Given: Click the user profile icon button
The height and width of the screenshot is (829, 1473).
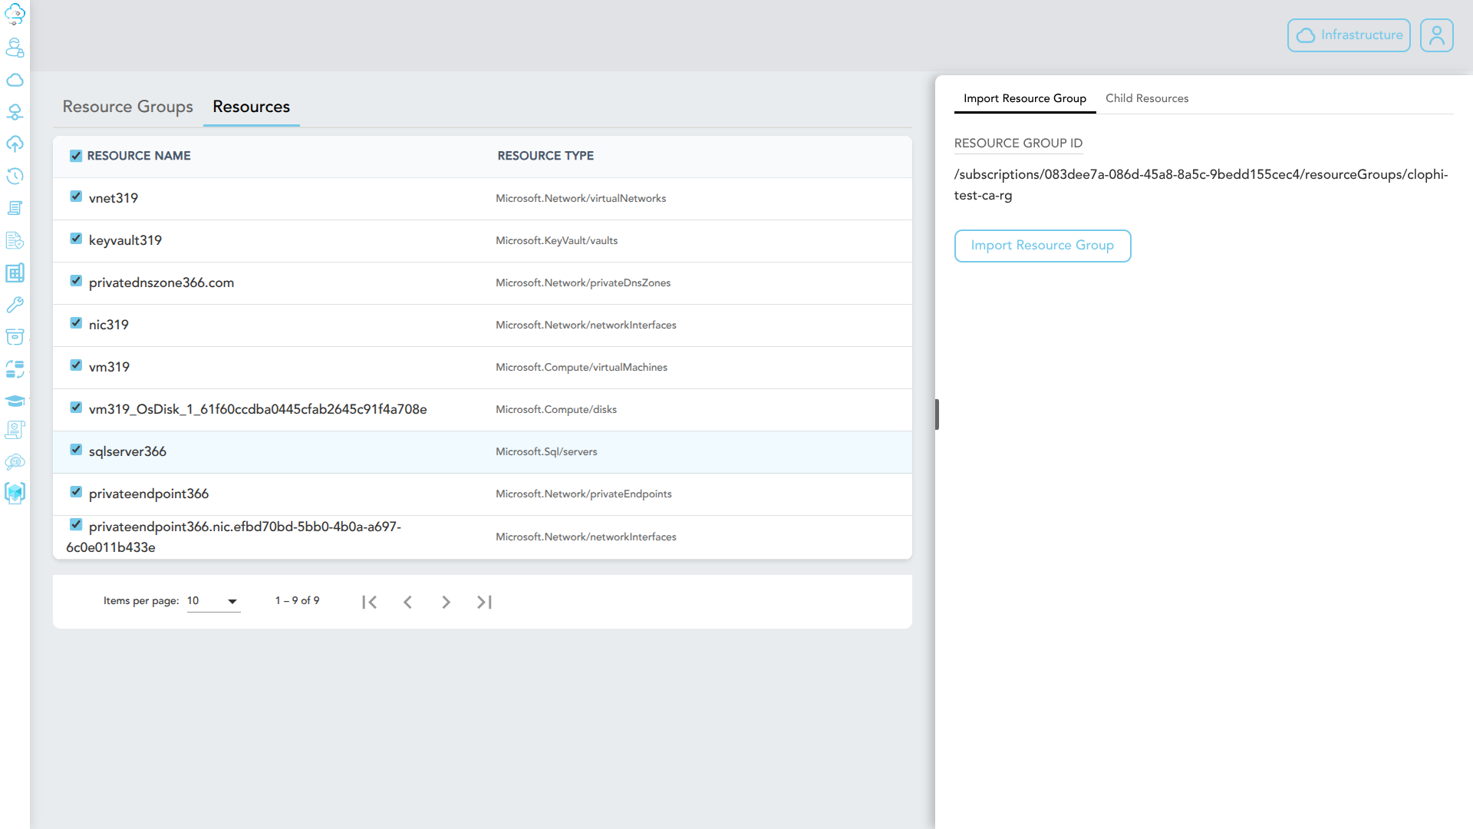Looking at the screenshot, I should coord(1436,35).
